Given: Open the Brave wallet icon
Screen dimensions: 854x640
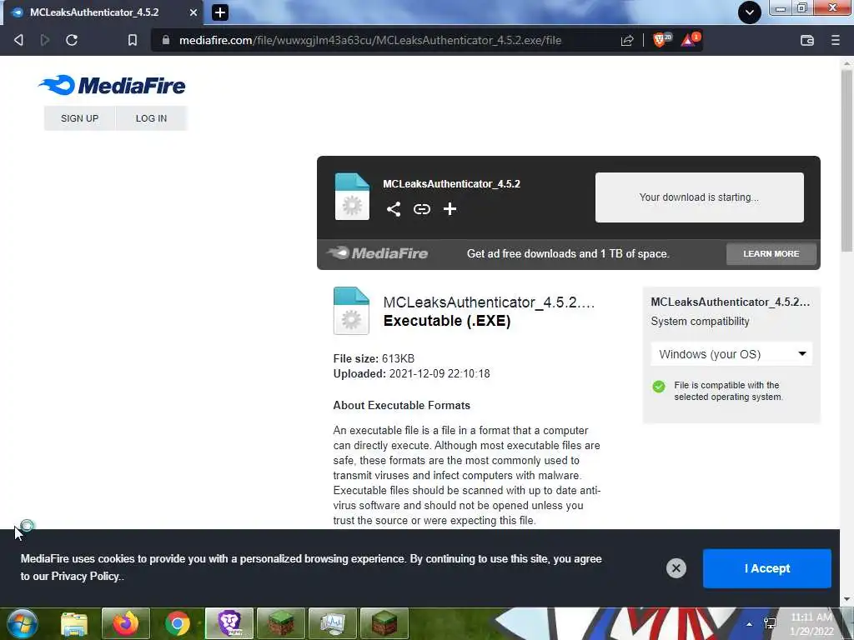Looking at the screenshot, I should [807, 40].
